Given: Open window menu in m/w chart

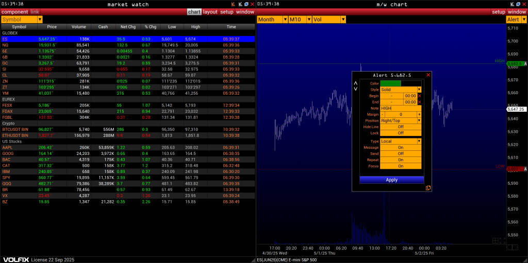Looking at the screenshot, I should (517, 12).
